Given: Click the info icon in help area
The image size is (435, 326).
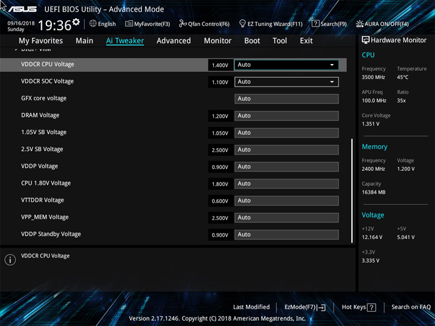Looking at the screenshot, I should [10, 260].
